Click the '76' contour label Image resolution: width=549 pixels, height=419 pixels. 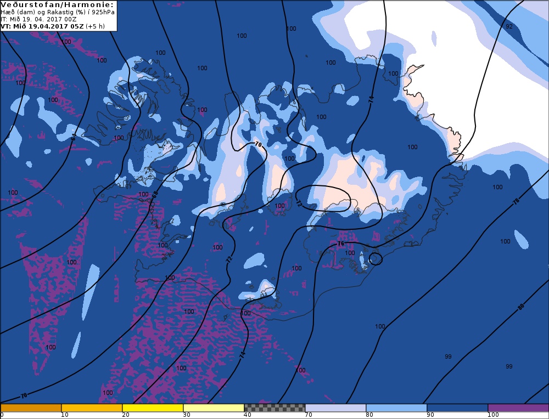click(x=341, y=244)
